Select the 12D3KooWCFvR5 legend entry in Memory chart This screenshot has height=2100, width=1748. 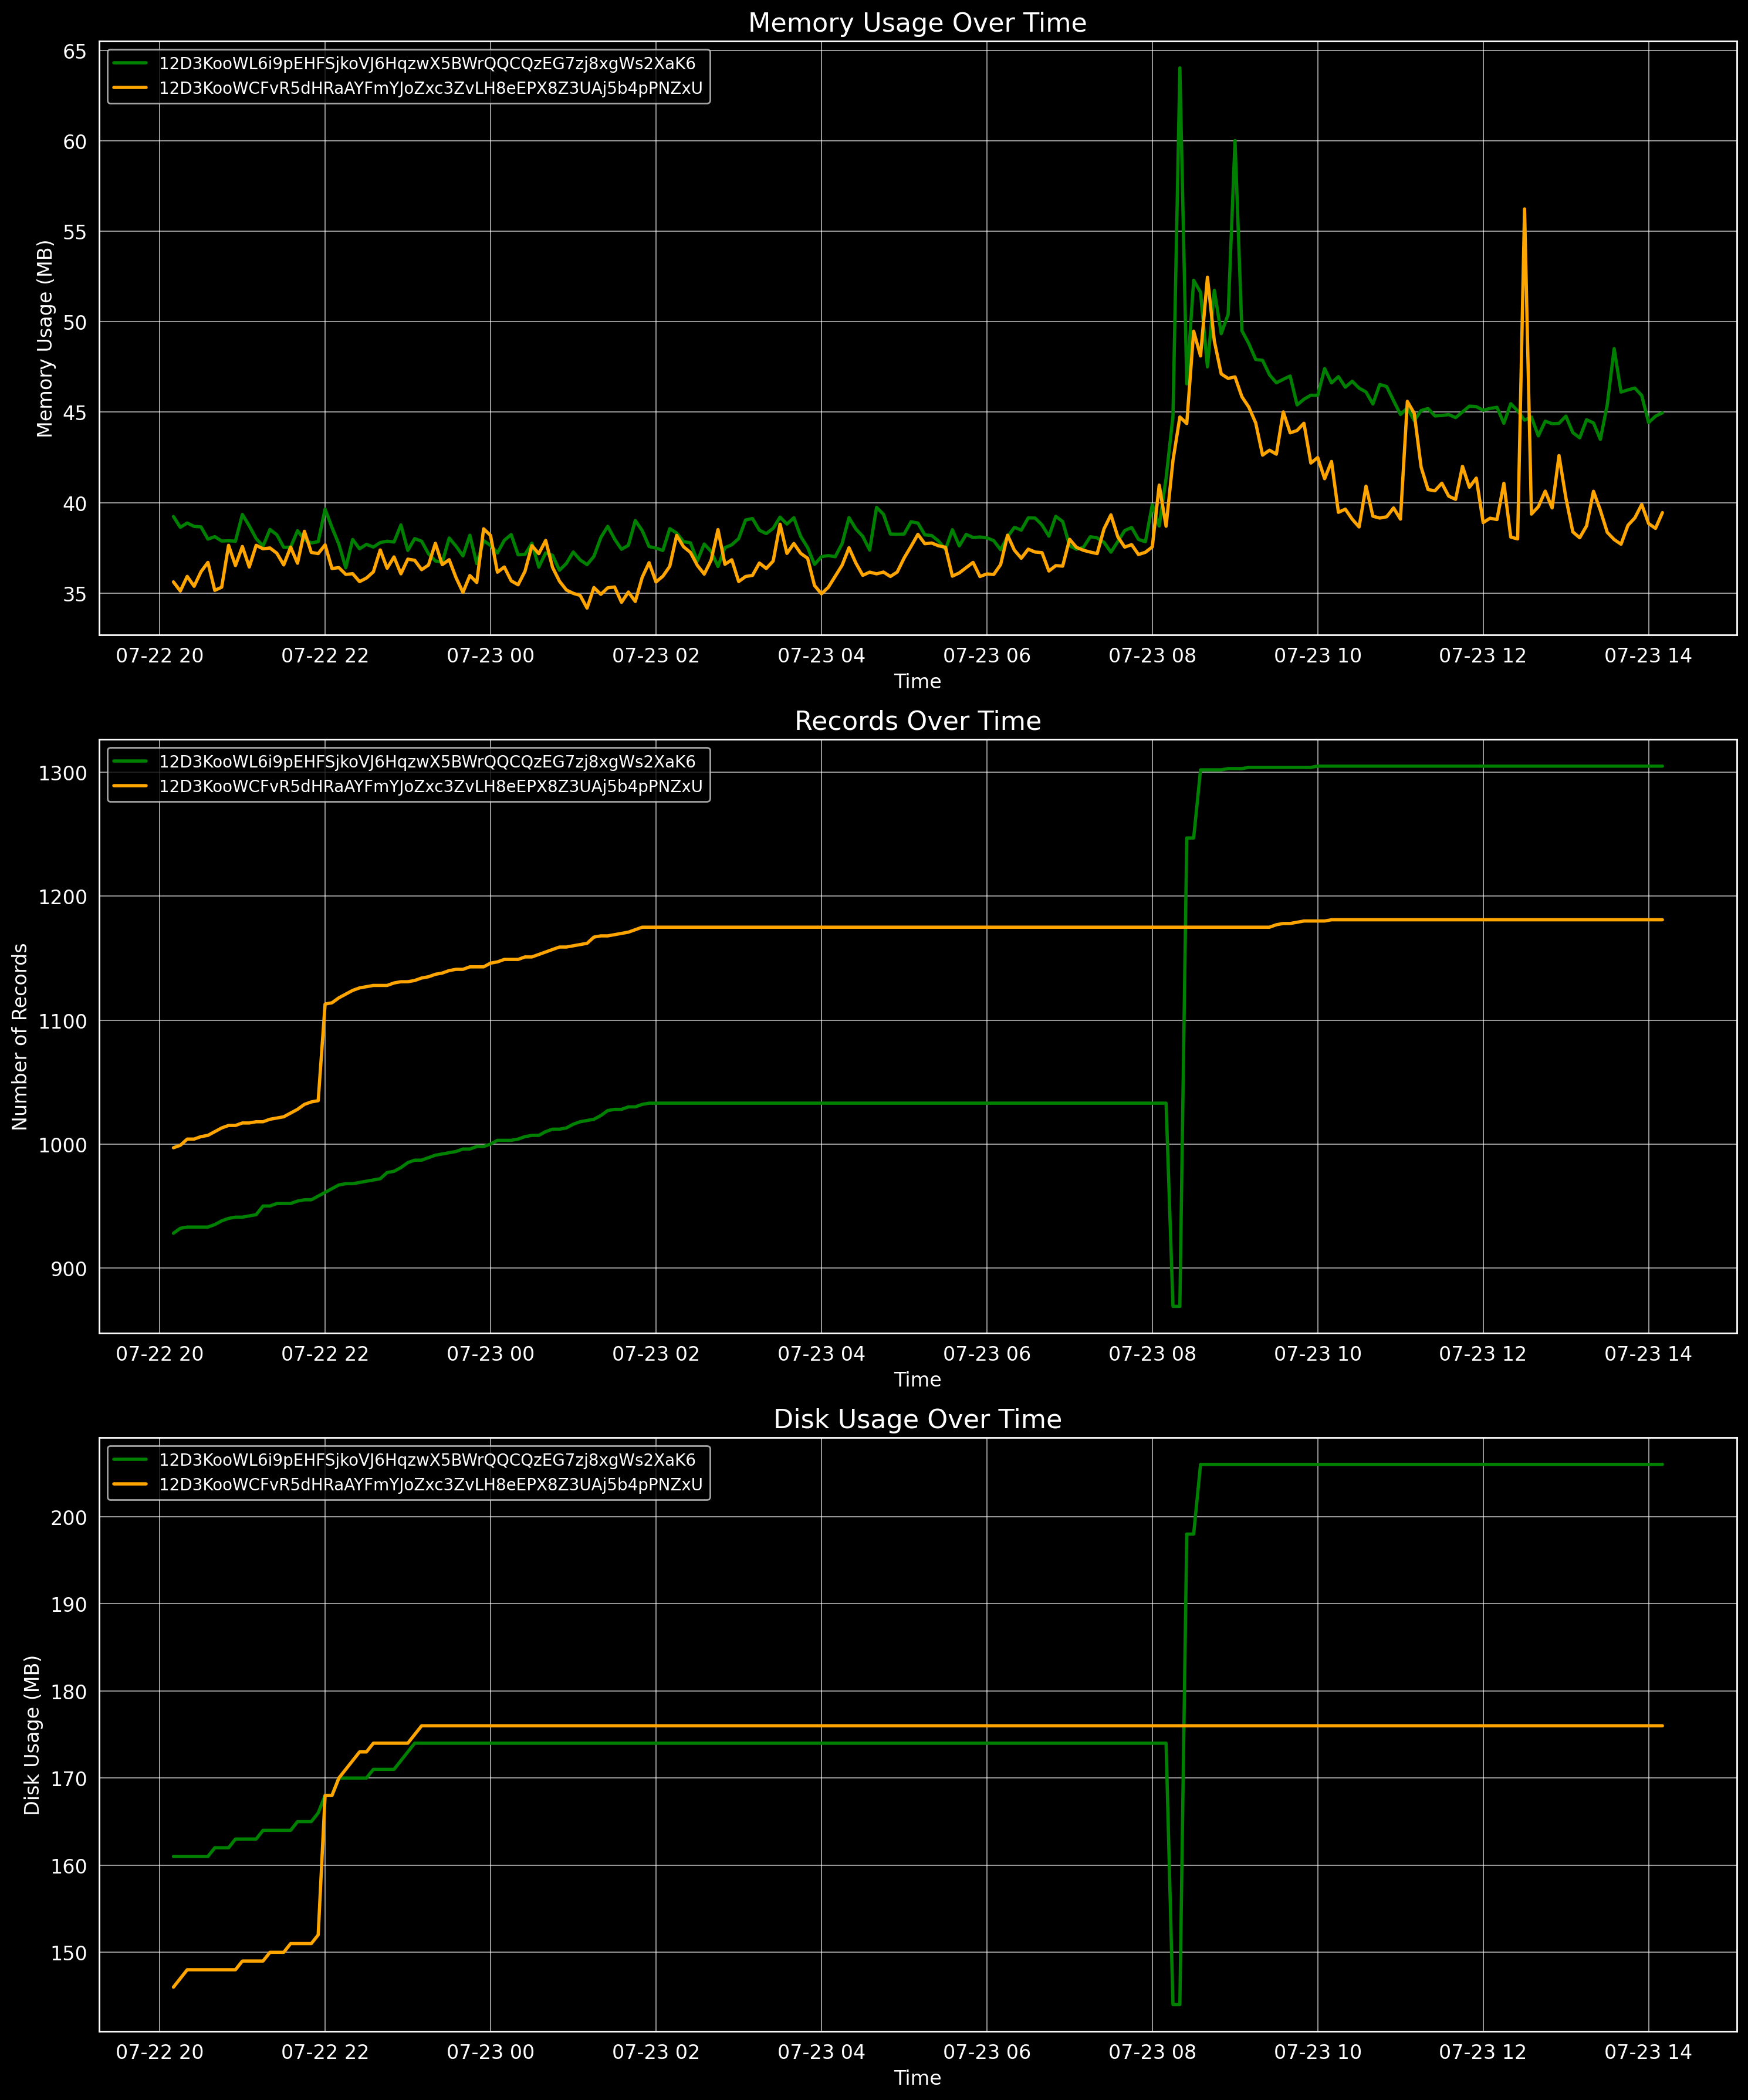(x=431, y=88)
